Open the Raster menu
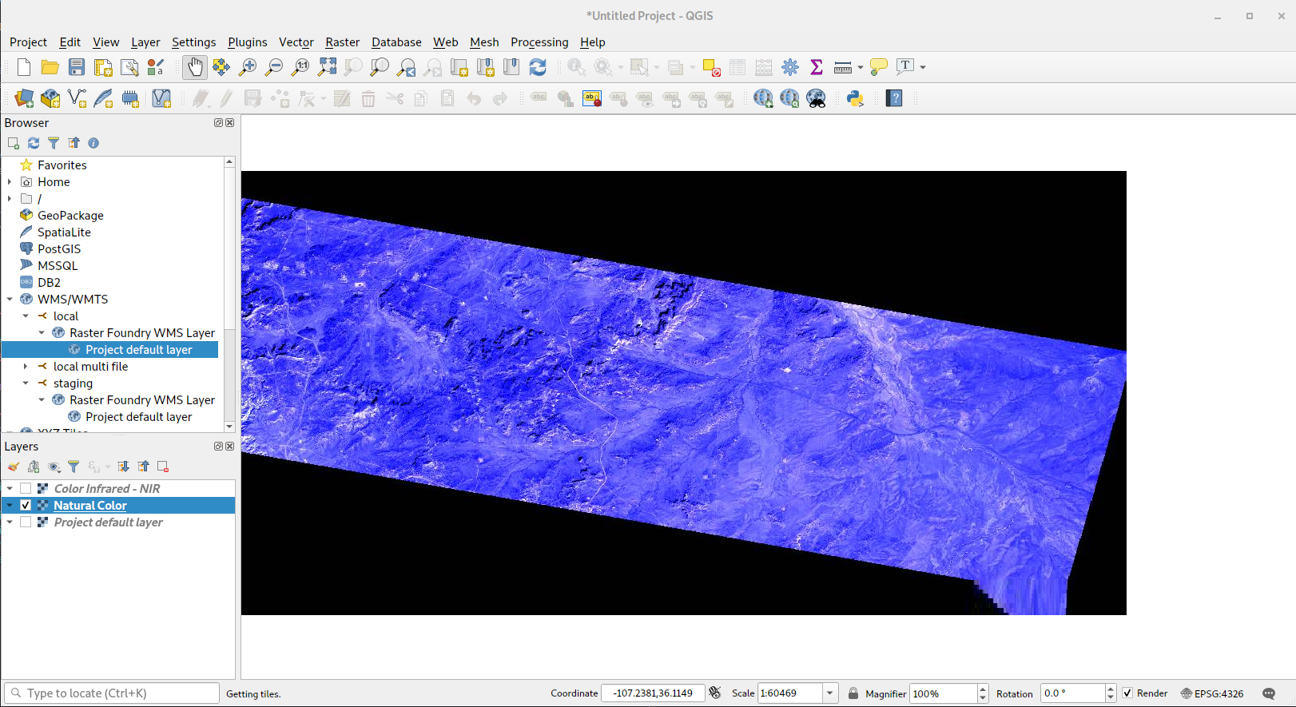Viewport: 1296px width, 707px height. (x=342, y=42)
